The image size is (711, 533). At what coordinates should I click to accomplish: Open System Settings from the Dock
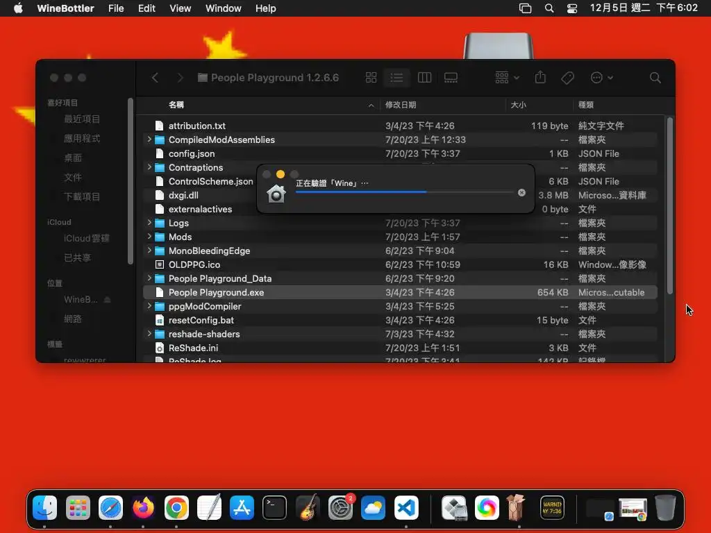(x=340, y=507)
